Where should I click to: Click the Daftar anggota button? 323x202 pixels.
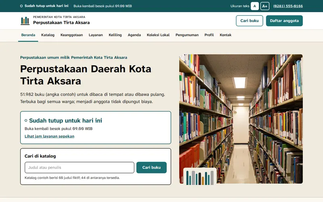pyautogui.click(x=284, y=21)
